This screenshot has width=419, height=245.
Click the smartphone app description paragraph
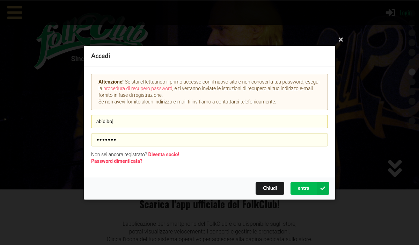click(x=209, y=231)
